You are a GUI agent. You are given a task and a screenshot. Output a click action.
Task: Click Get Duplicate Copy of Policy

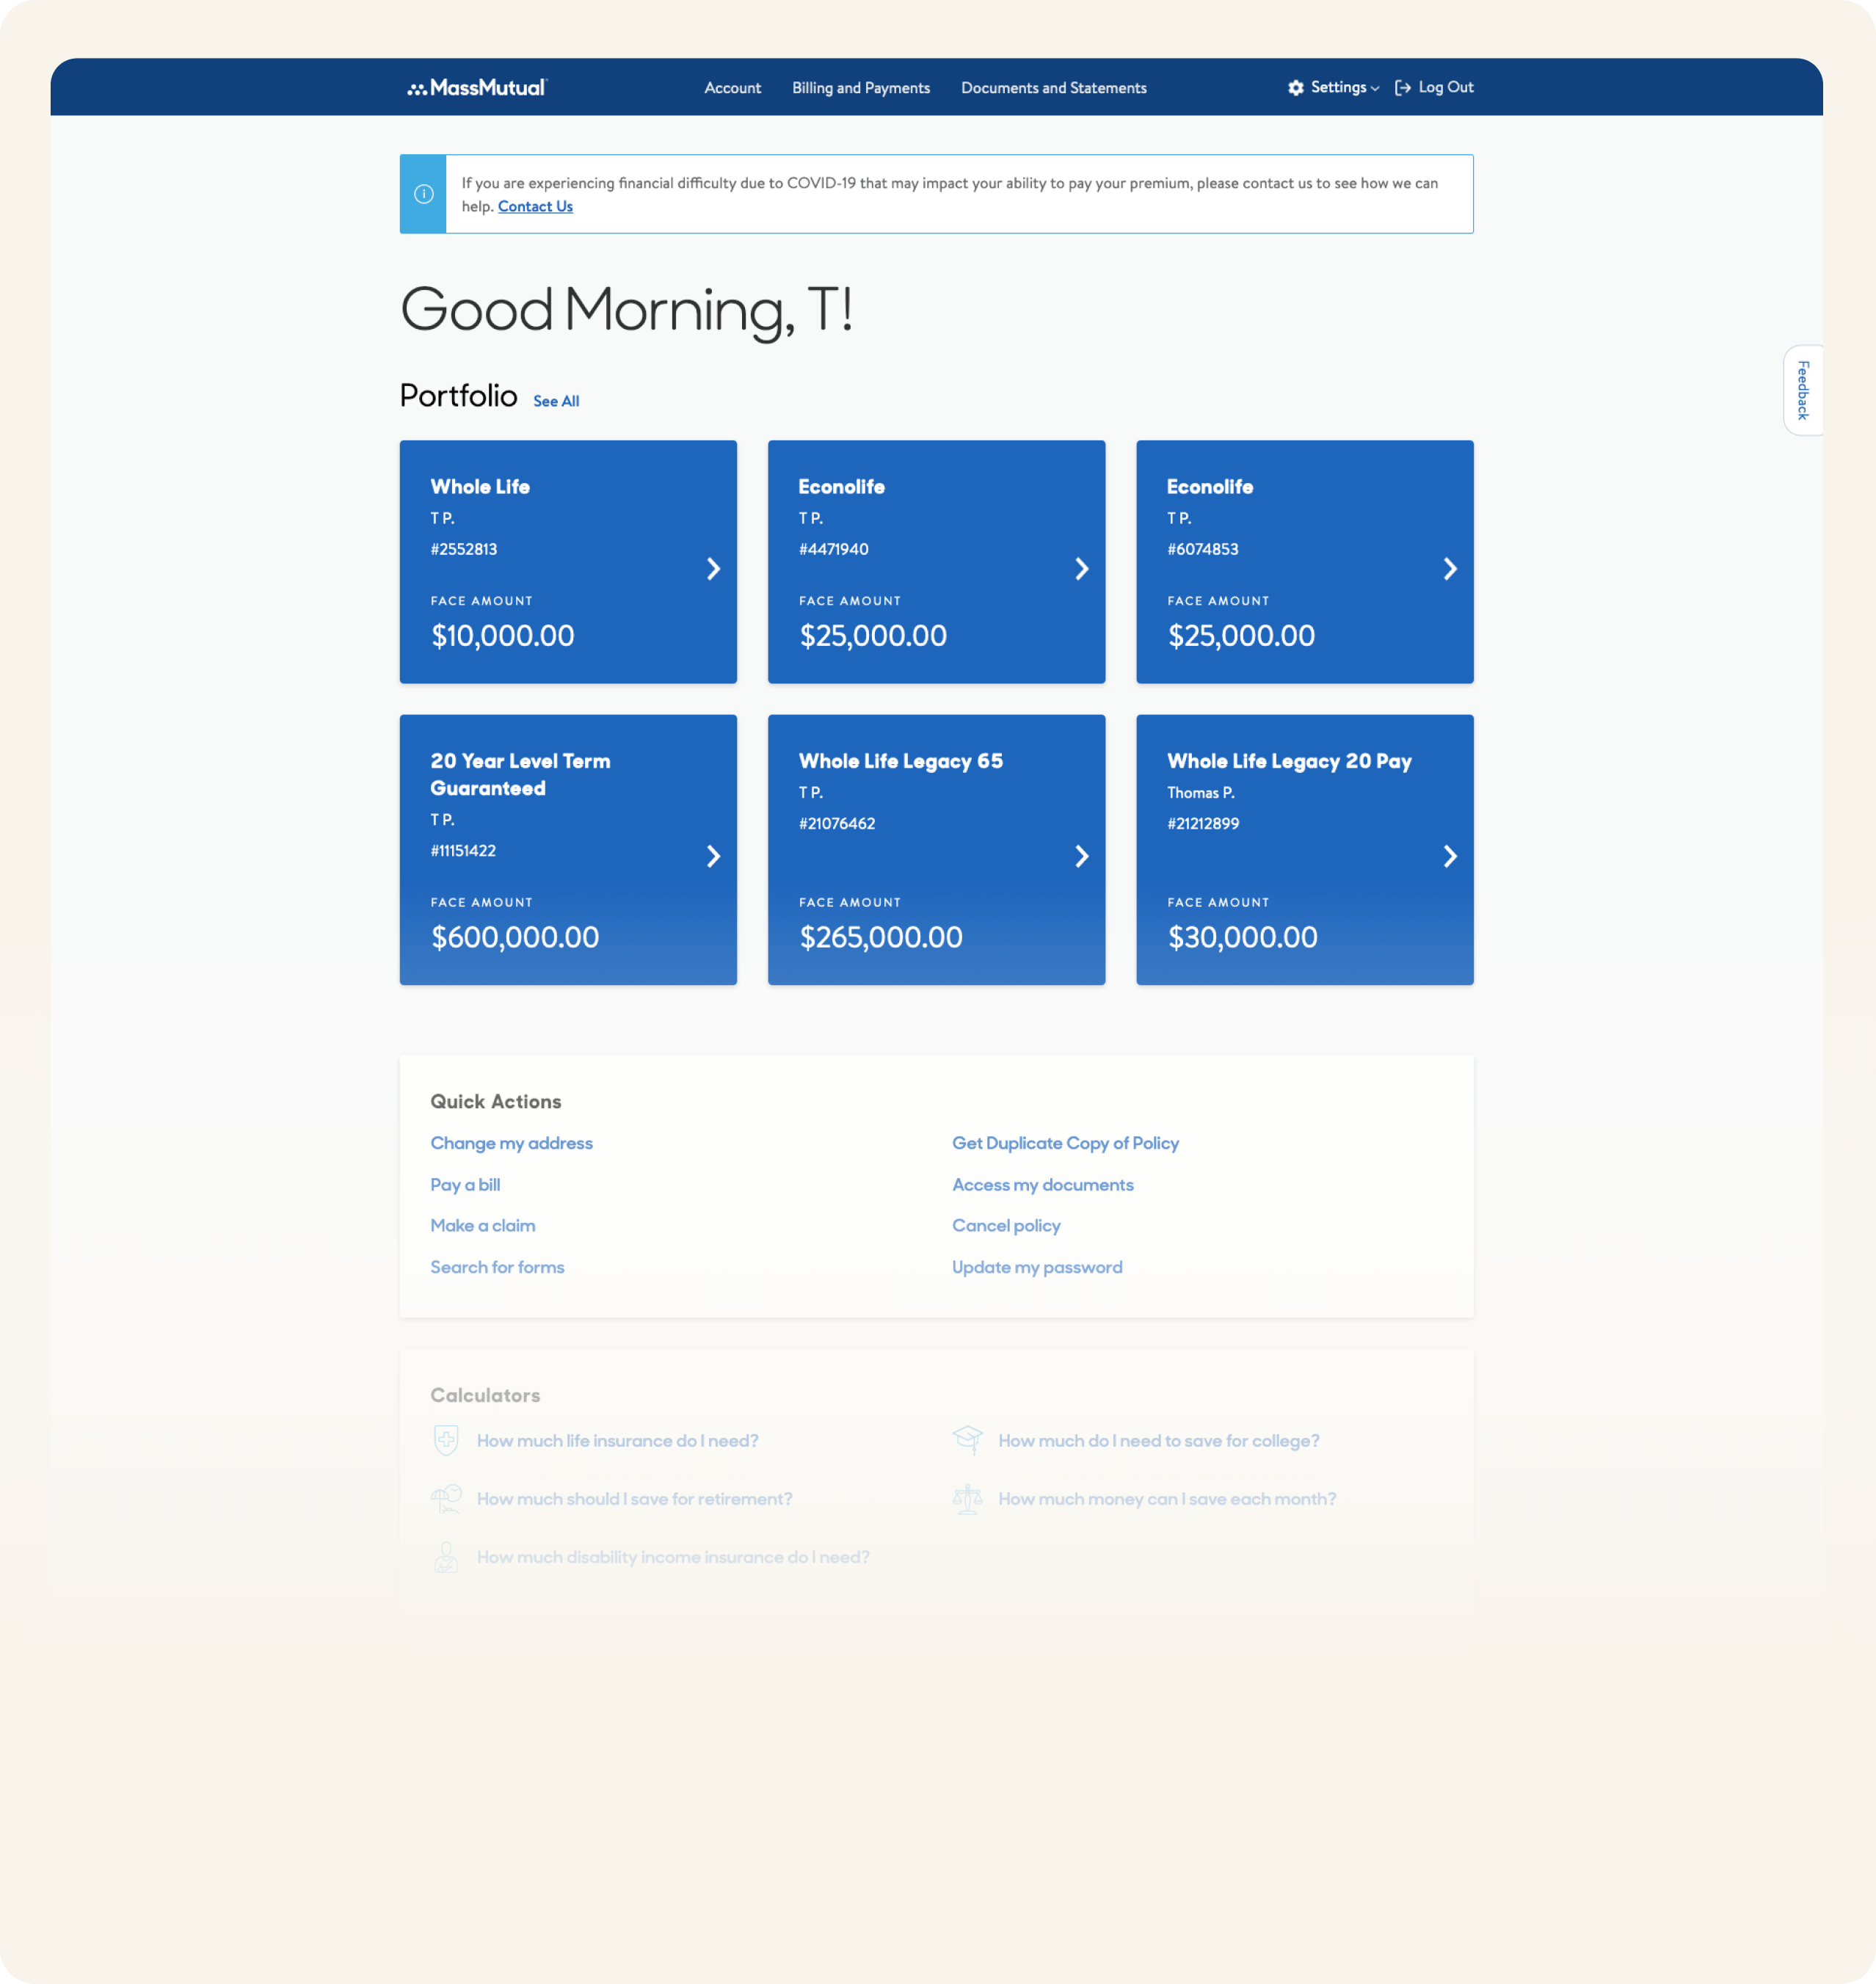[x=1065, y=1143]
